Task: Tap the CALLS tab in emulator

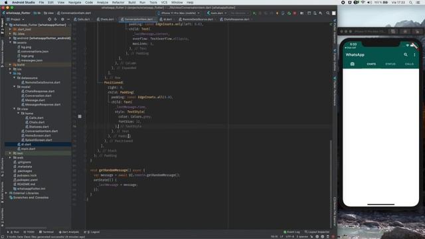Action: tap(409, 64)
